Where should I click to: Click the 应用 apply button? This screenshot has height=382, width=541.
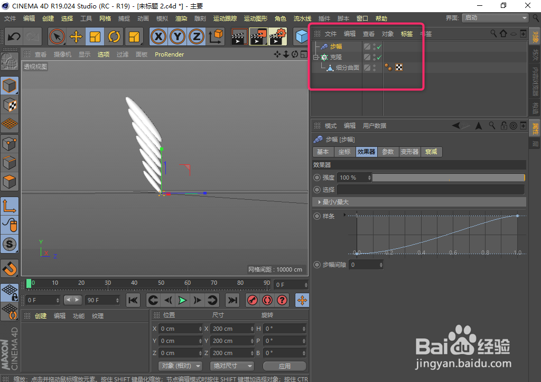pyautogui.click(x=285, y=366)
